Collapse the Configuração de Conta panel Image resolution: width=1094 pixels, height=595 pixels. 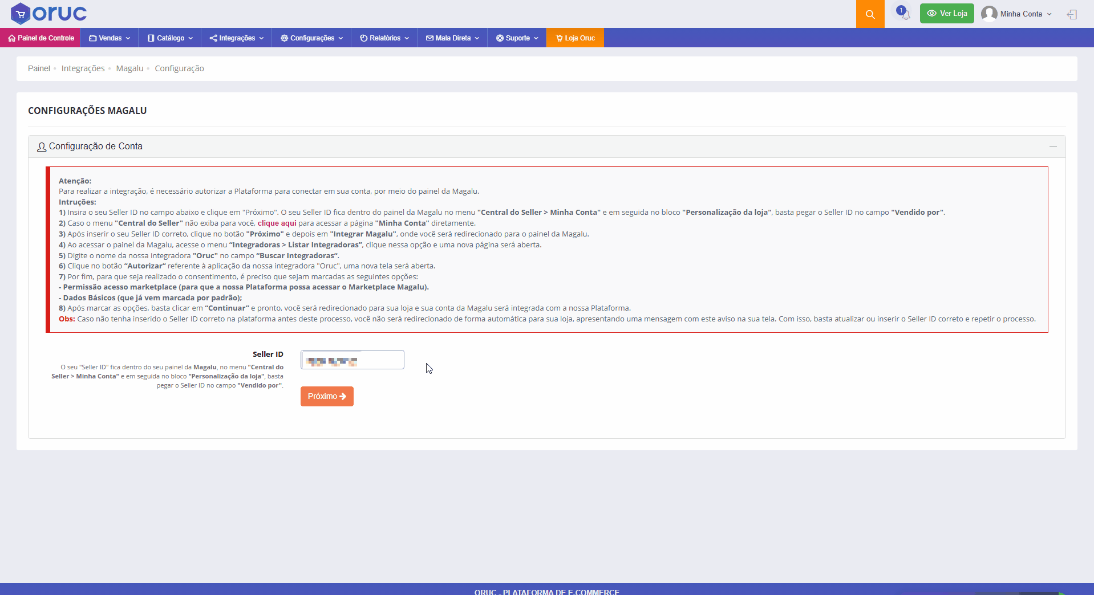(1053, 146)
